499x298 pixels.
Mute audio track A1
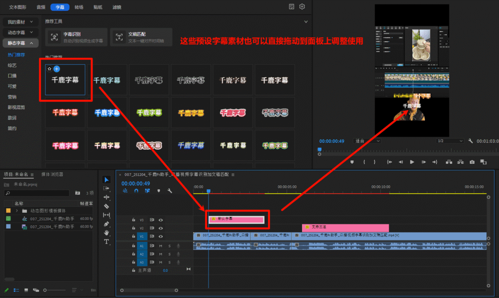(160, 246)
